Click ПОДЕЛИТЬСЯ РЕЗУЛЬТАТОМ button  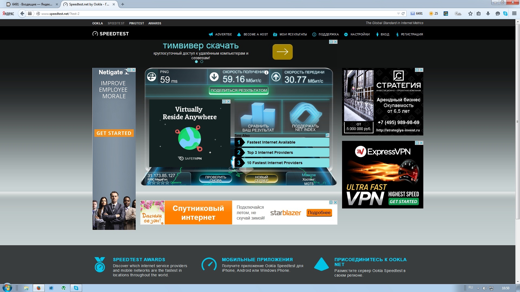pyautogui.click(x=239, y=91)
